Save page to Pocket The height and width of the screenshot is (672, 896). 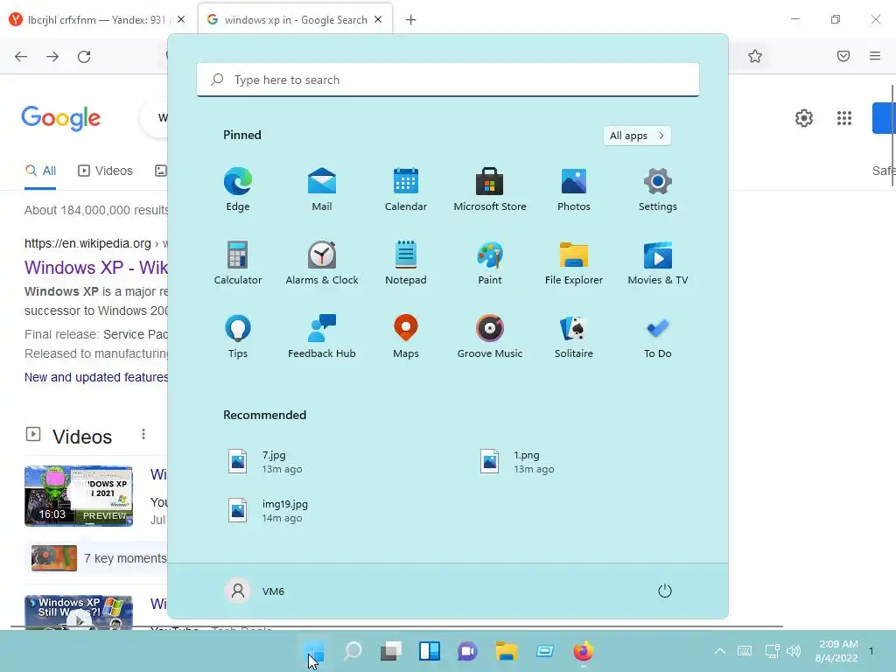(843, 56)
